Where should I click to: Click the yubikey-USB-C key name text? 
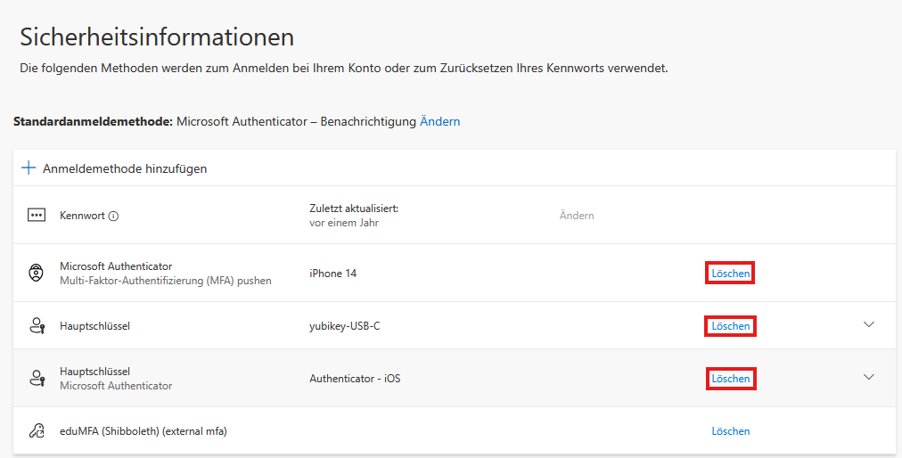pyautogui.click(x=344, y=326)
